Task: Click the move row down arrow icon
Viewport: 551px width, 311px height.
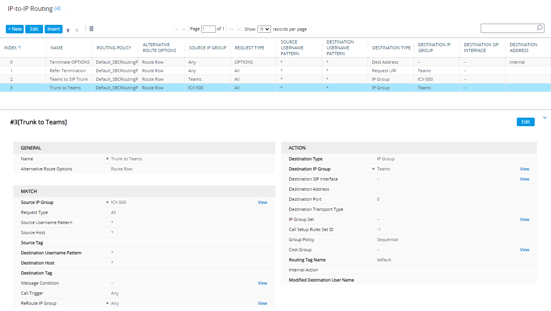Action: (x=77, y=30)
